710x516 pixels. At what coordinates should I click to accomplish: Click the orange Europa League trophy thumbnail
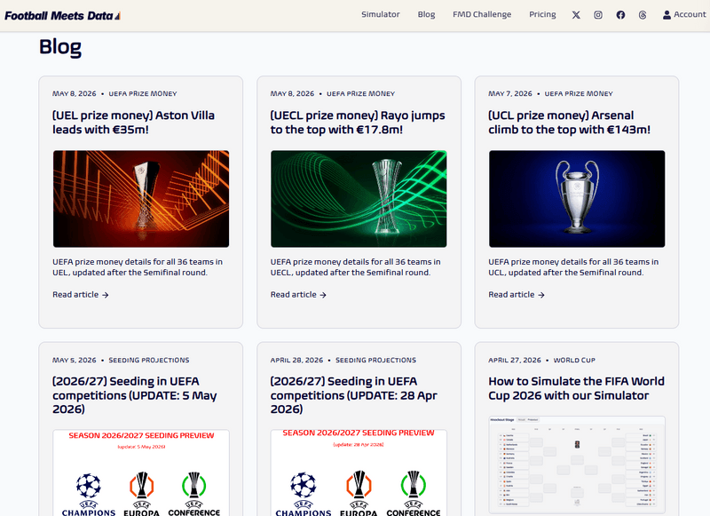pyautogui.click(x=141, y=199)
